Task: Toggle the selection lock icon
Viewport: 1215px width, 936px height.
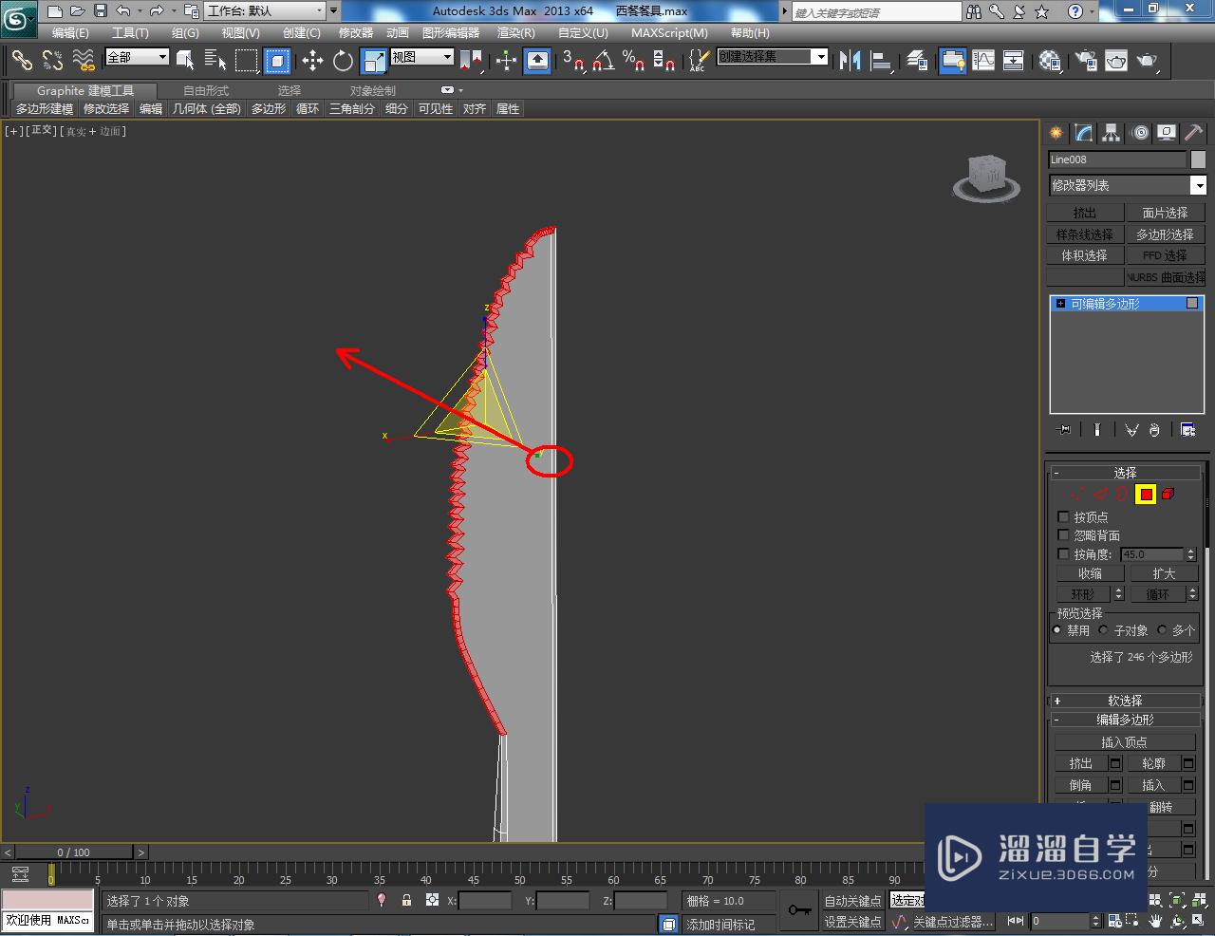Action: (x=406, y=900)
